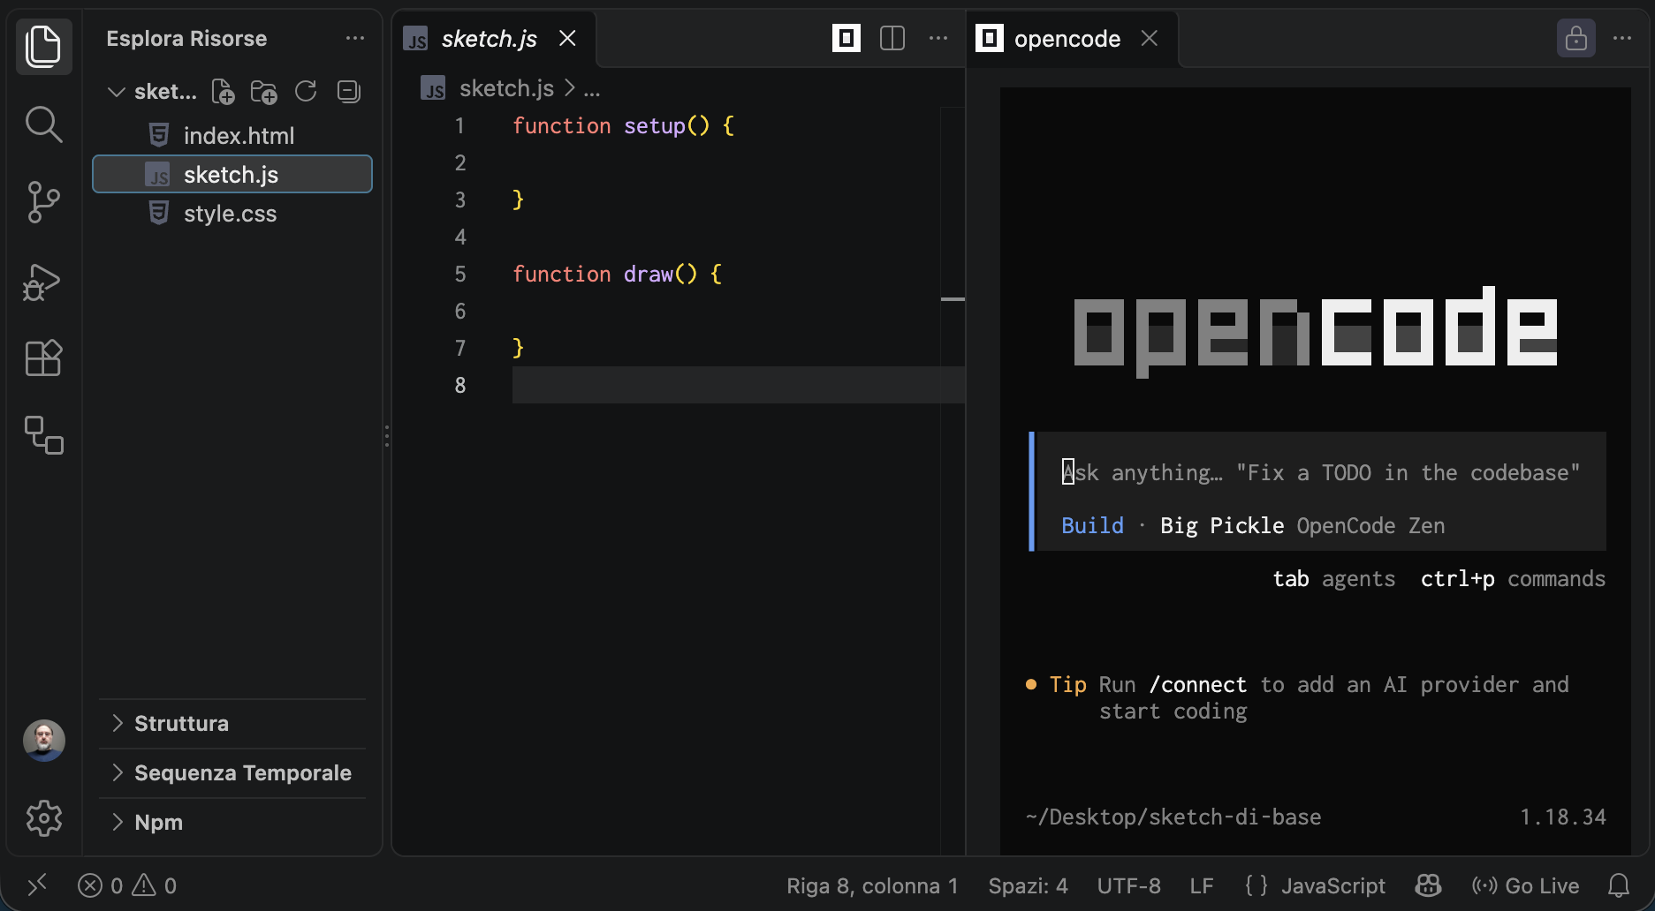Click the opencode icon in editor toolbar

846,38
